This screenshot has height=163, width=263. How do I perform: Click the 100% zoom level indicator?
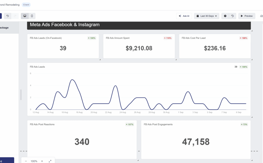tap(34, 161)
